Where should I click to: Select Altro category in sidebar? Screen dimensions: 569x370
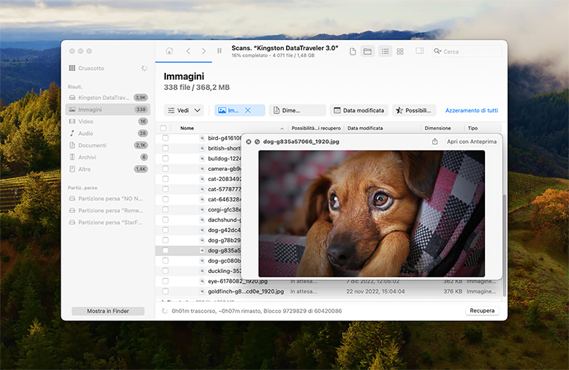pyautogui.click(x=108, y=169)
